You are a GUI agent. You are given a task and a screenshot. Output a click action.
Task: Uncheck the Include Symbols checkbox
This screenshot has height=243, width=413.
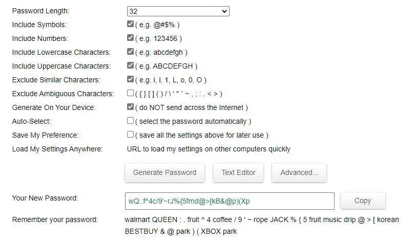(130, 24)
